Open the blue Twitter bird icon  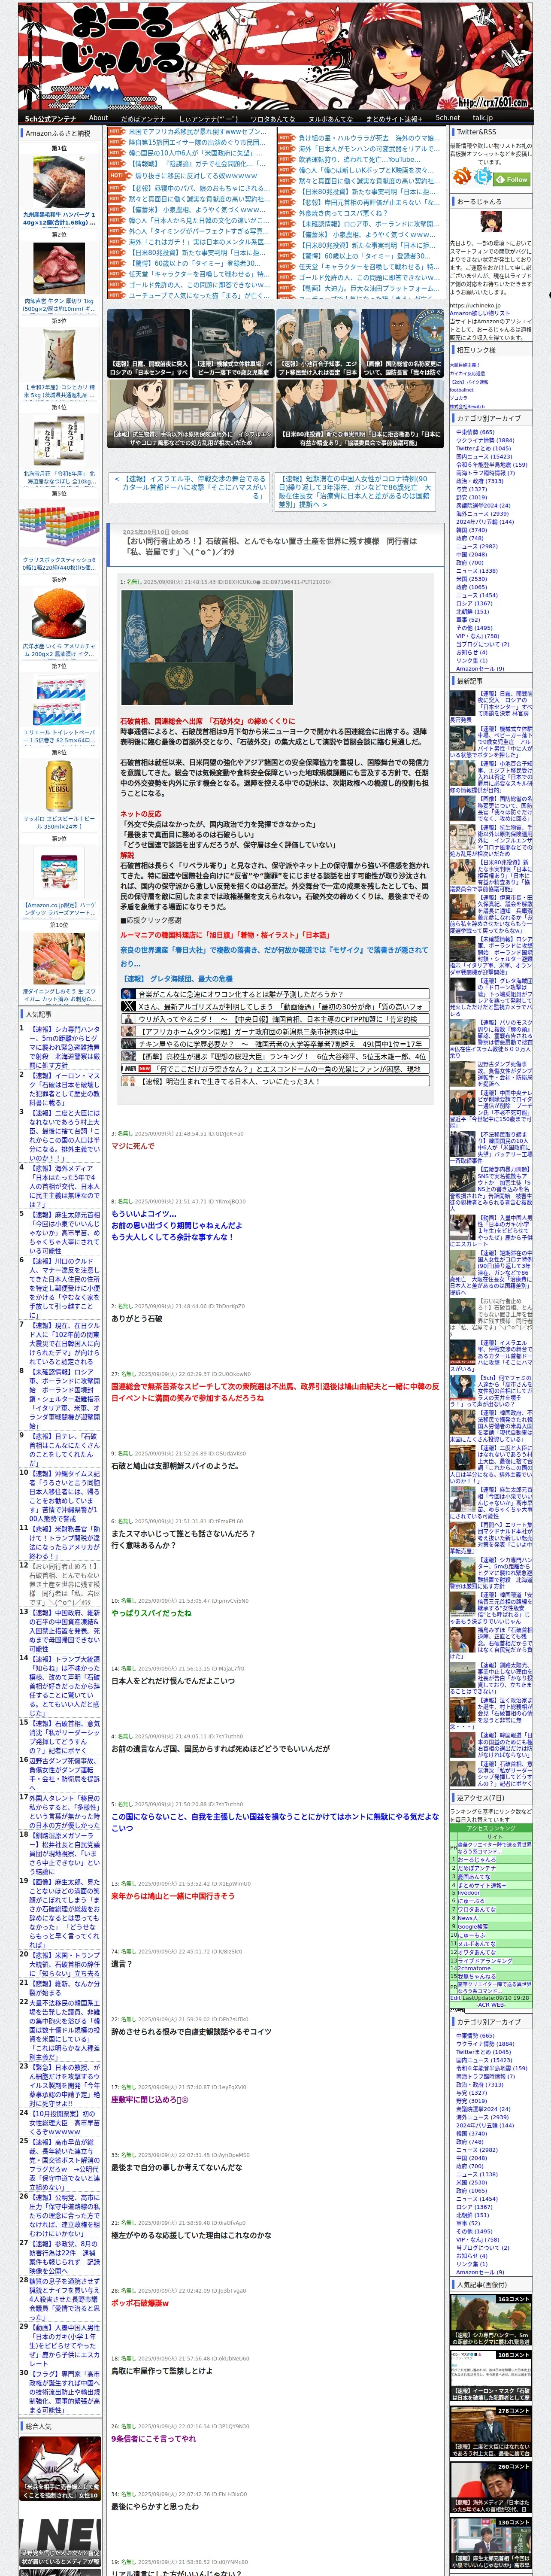pyautogui.click(x=483, y=177)
